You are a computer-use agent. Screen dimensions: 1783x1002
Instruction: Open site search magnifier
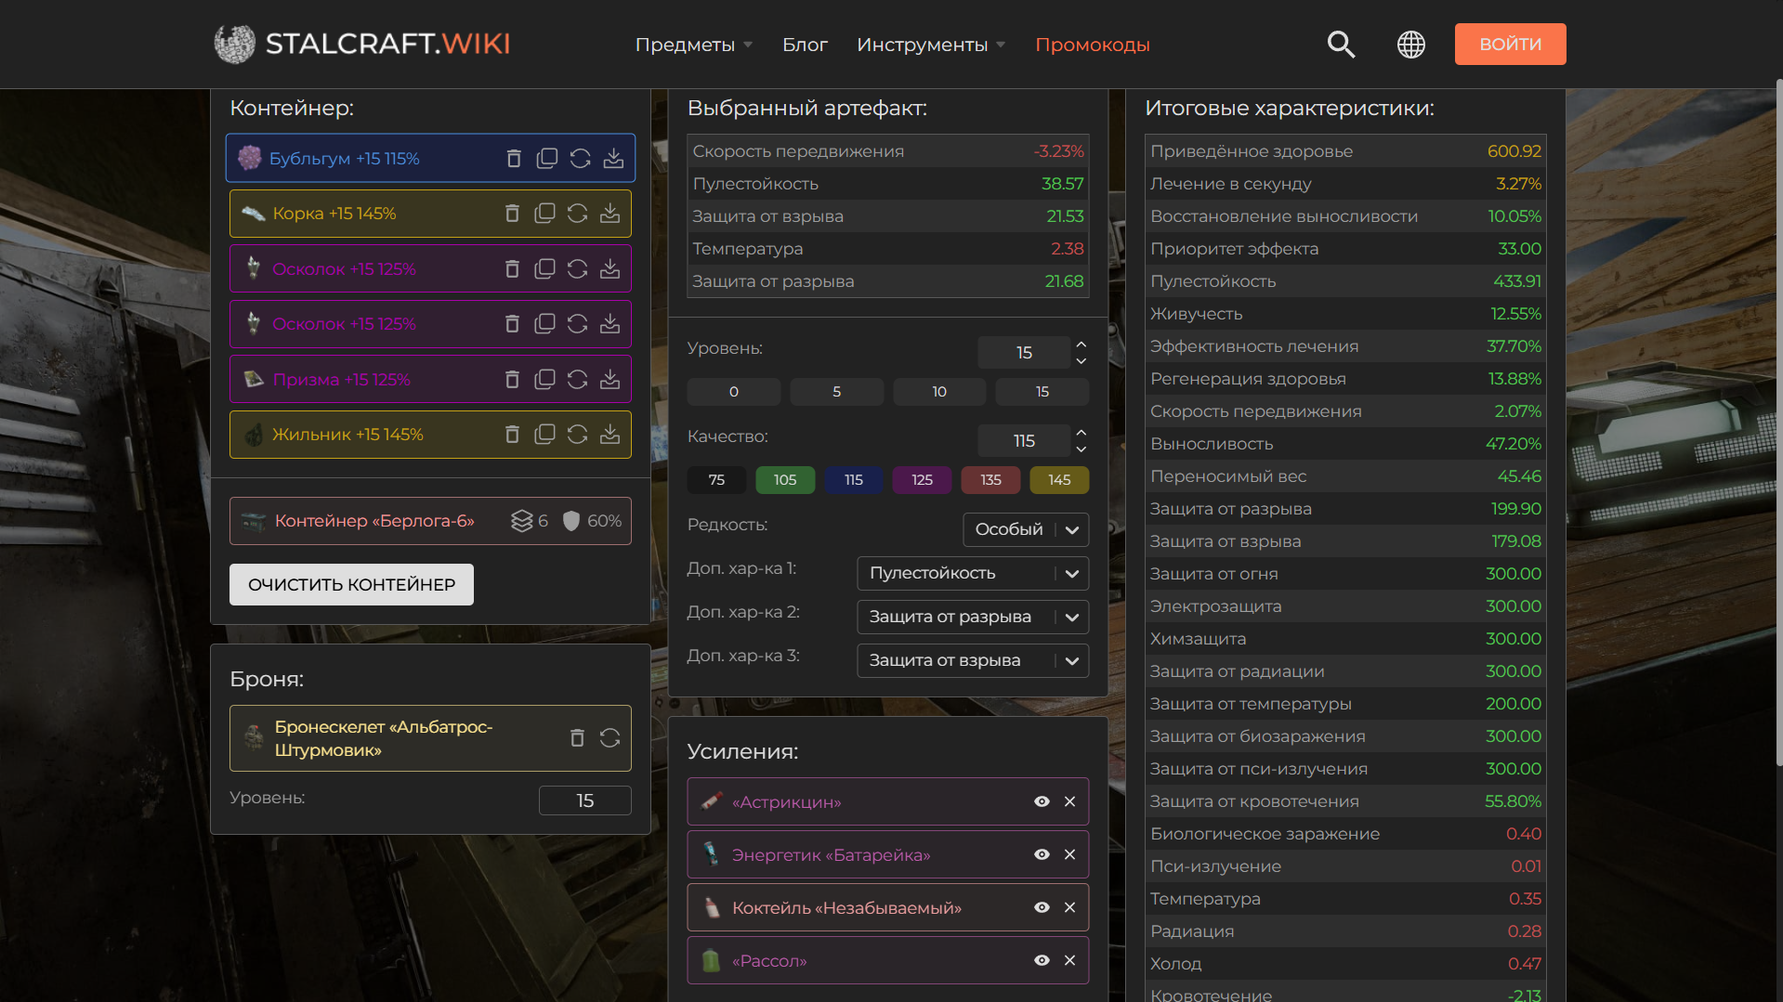pyautogui.click(x=1341, y=45)
